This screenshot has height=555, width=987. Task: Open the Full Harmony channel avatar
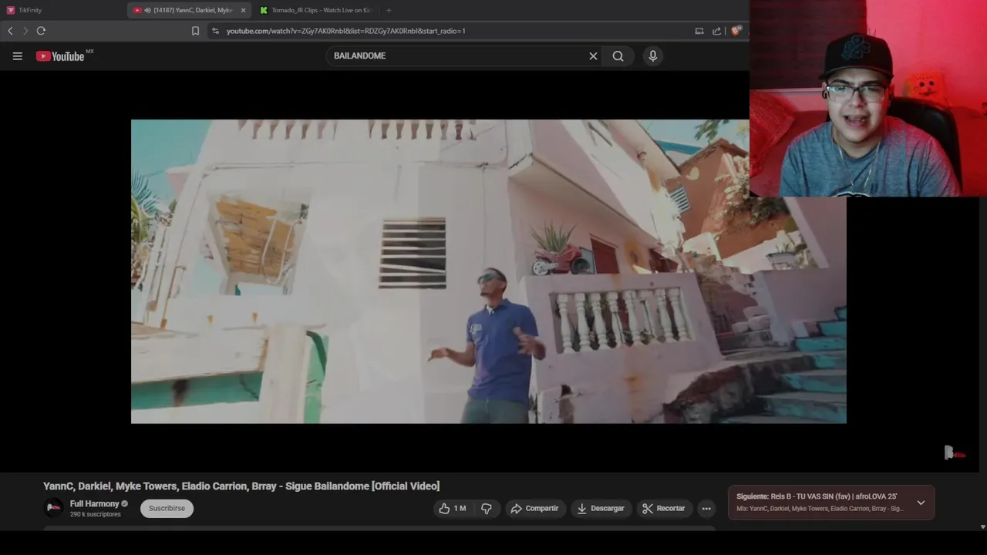point(53,508)
